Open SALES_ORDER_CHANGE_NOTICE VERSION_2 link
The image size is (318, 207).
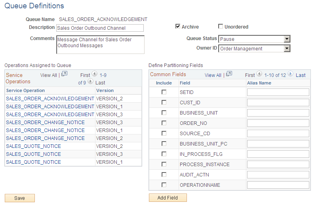click(45, 138)
